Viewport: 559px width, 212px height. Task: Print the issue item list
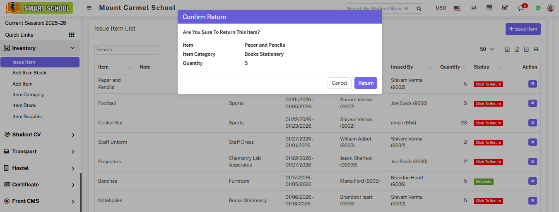(536, 50)
